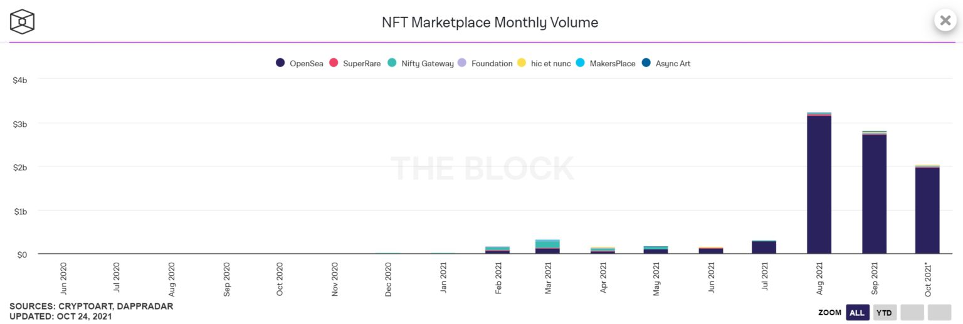Image resolution: width=963 pixels, height=324 pixels.
Task: Toggle the Async Art series
Action: point(666,63)
